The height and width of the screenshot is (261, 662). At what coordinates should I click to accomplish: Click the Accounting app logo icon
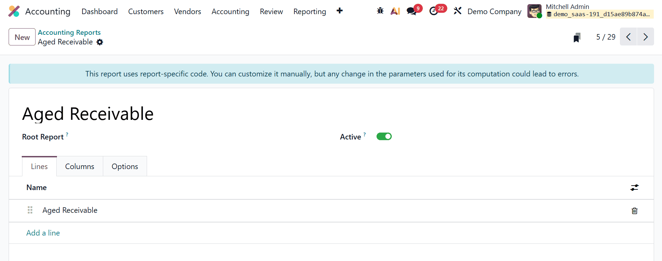pyautogui.click(x=14, y=11)
